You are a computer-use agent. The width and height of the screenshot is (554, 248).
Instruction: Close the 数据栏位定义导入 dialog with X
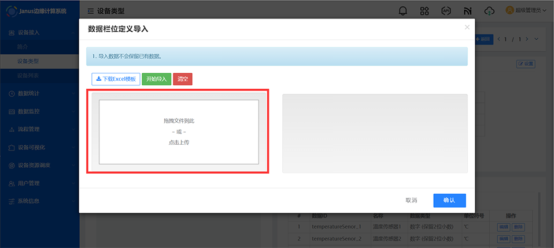pos(467,27)
